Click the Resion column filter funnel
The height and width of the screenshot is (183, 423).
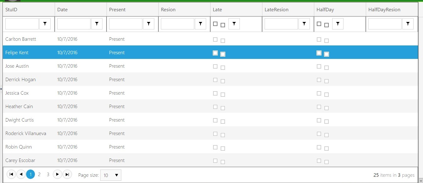coord(201,24)
